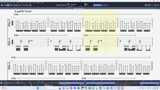Click the taskbar clock and date

pos(154,88)
